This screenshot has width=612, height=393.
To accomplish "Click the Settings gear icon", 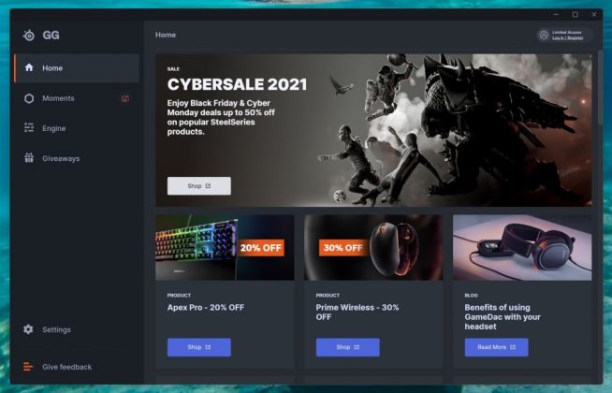I will 28,329.
